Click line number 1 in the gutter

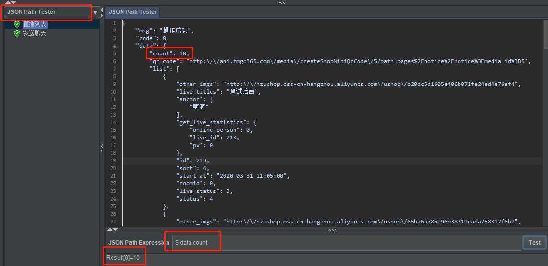pos(114,23)
